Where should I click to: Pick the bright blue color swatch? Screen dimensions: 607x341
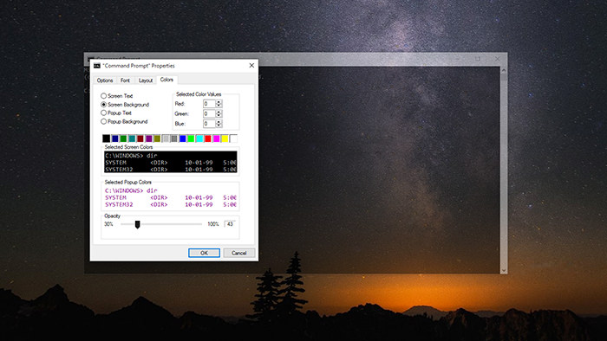183,138
